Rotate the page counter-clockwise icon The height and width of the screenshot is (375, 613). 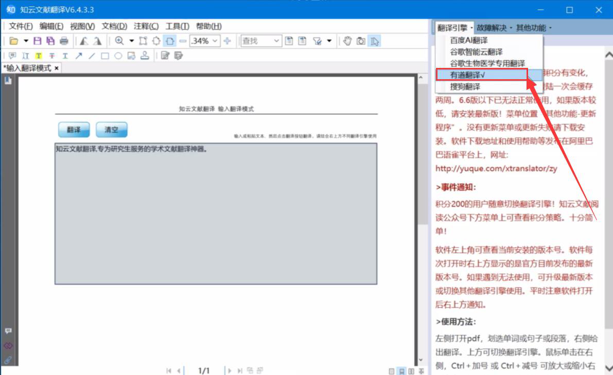pos(84,41)
